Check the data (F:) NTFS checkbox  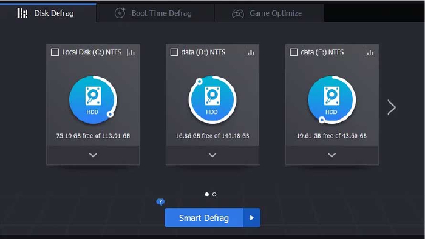pyautogui.click(x=293, y=52)
